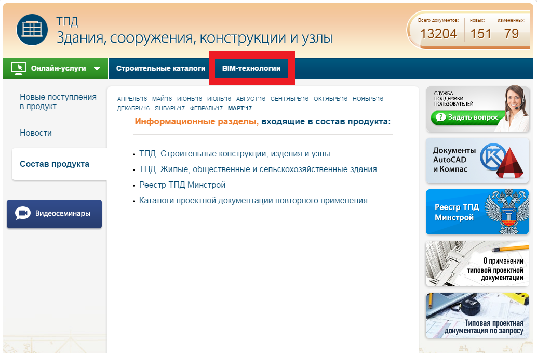Click the green question mark icon
Image resolution: width=537 pixels, height=353 pixels.
[x=440, y=117]
